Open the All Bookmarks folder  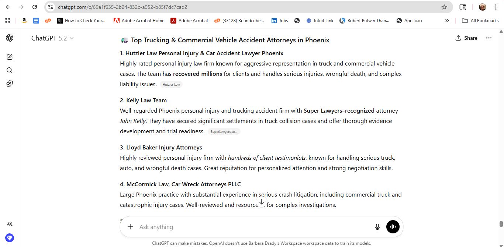click(480, 21)
